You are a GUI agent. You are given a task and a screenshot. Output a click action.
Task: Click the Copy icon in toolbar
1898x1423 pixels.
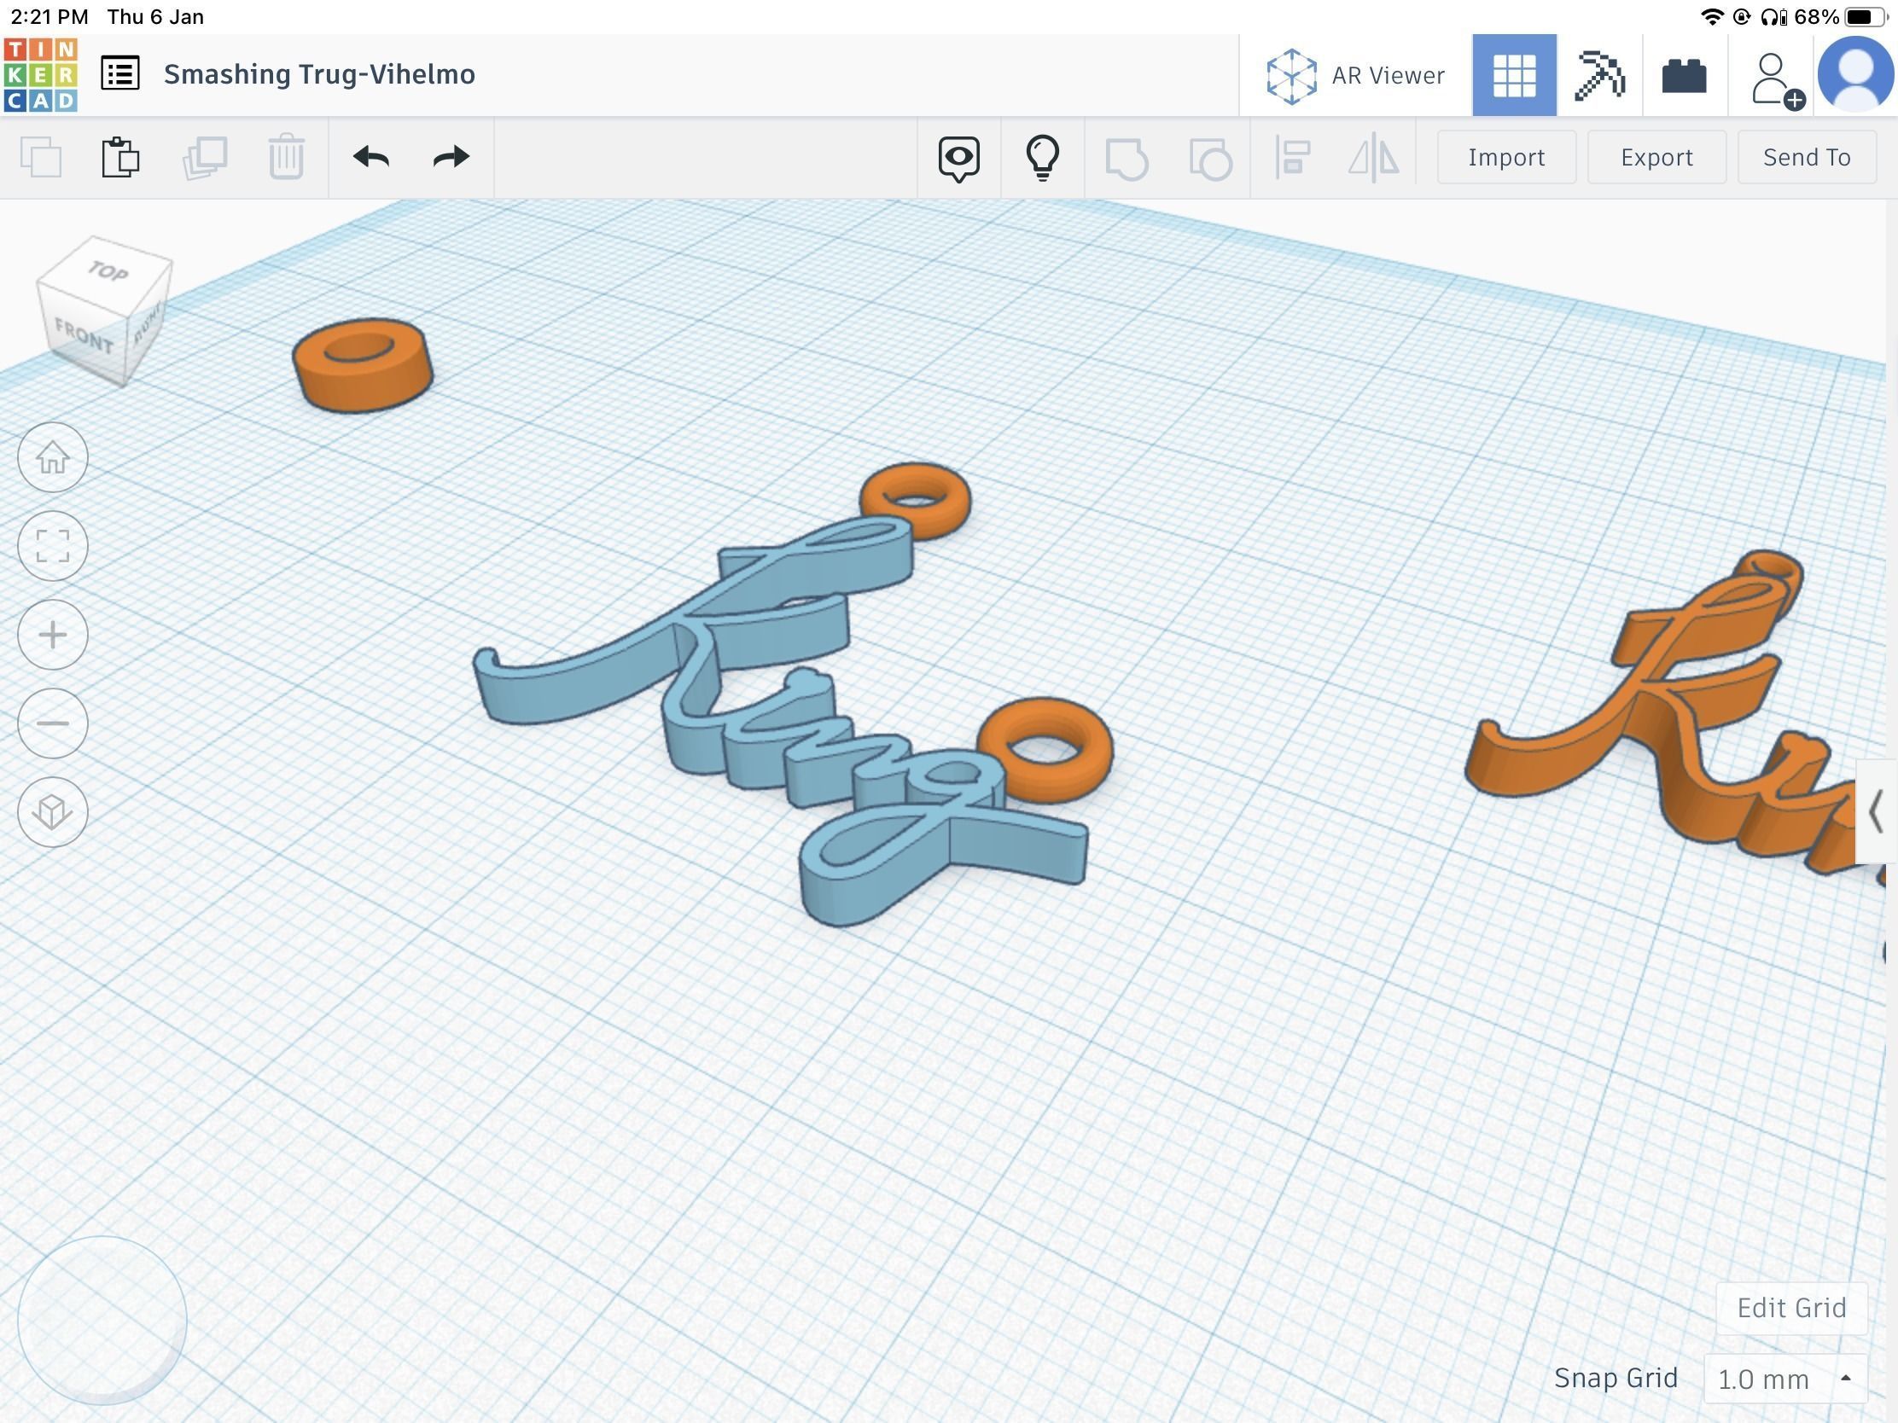(40, 158)
